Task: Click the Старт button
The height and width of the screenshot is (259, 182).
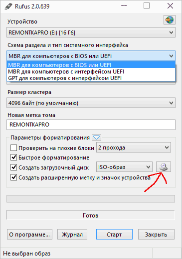Action: coord(114,234)
